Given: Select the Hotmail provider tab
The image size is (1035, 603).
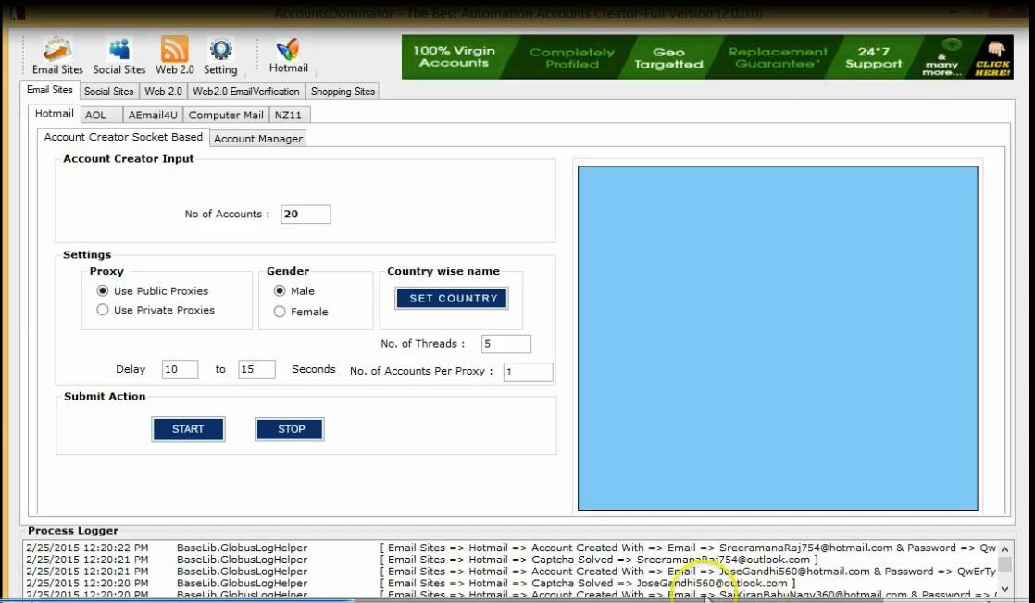Looking at the screenshot, I should pos(54,114).
